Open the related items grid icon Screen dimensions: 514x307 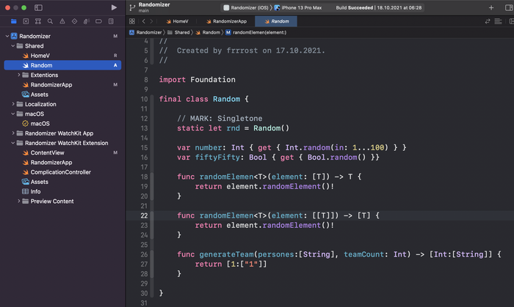133,21
